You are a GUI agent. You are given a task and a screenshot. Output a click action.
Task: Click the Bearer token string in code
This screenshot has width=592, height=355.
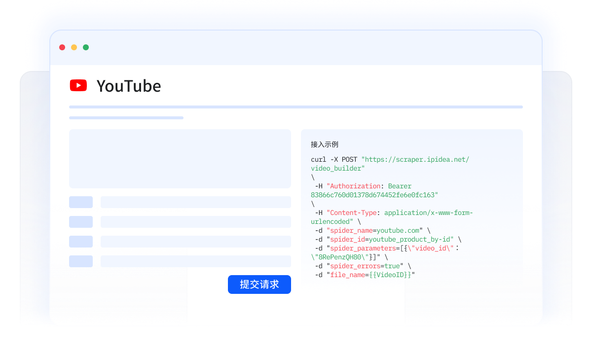(374, 195)
